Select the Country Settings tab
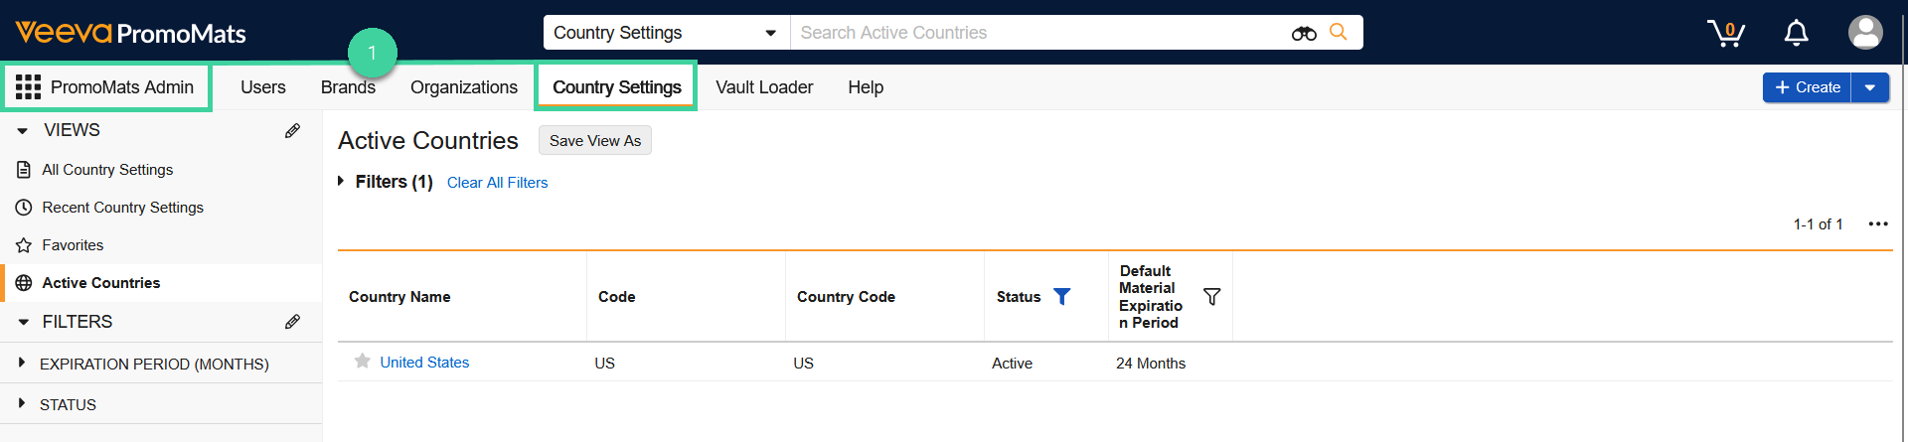 point(617,87)
